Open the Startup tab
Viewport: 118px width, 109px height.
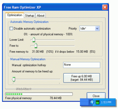(x=30, y=16)
